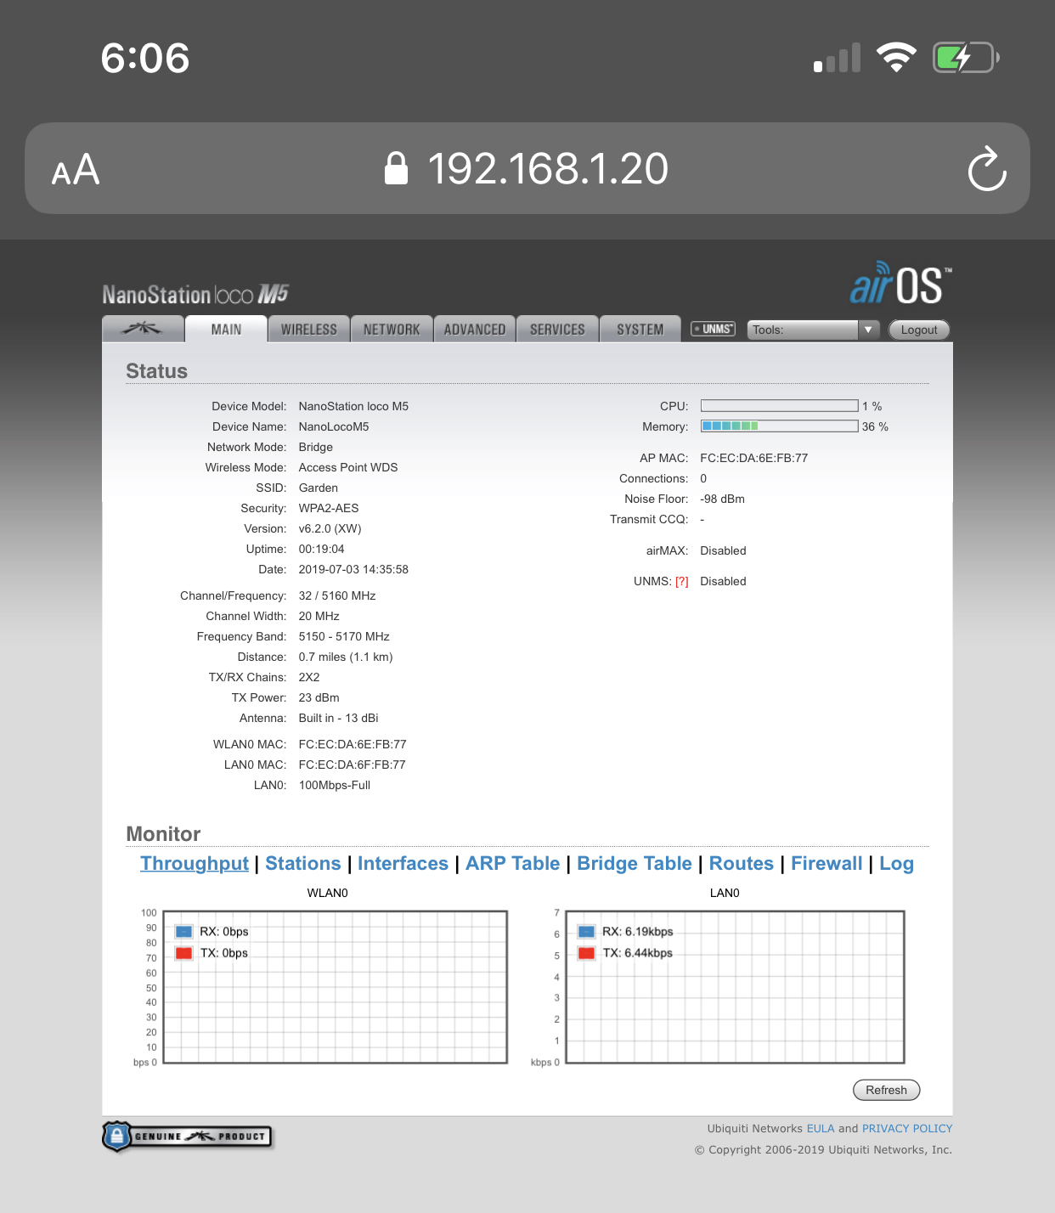The image size is (1055, 1213).
Task: Open the Log link
Action: (x=896, y=864)
